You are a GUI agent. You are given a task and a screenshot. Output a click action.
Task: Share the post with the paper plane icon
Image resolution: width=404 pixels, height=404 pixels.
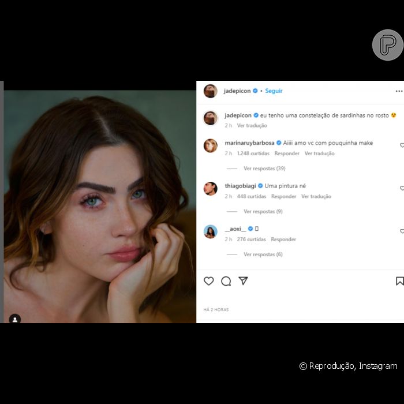pyautogui.click(x=244, y=280)
